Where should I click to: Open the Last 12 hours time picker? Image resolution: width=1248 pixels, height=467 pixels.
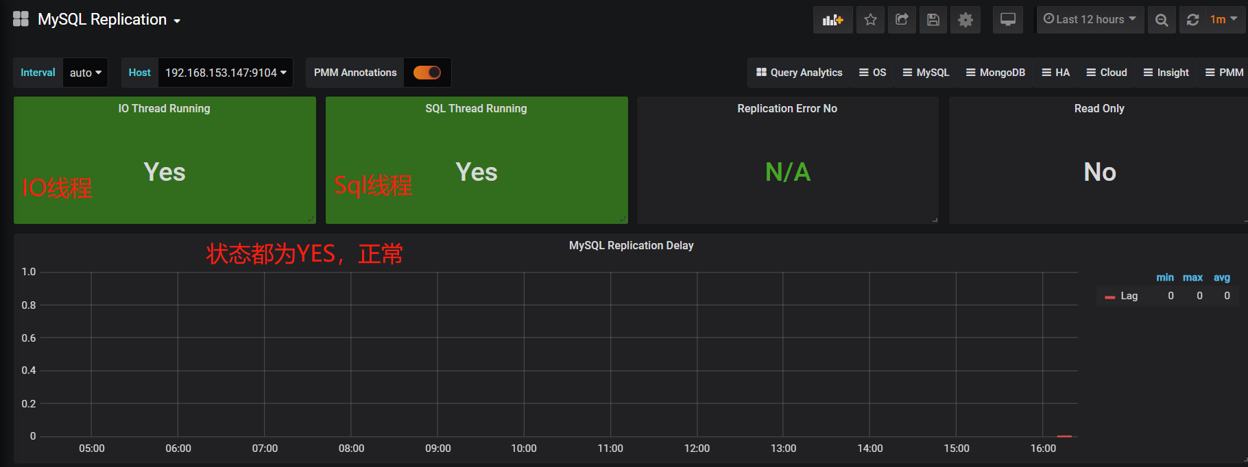tap(1090, 20)
